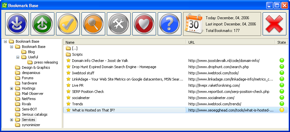Screen dimensions: 290x132
Task: Select the Semi-BOT folder
Action: point(29,109)
